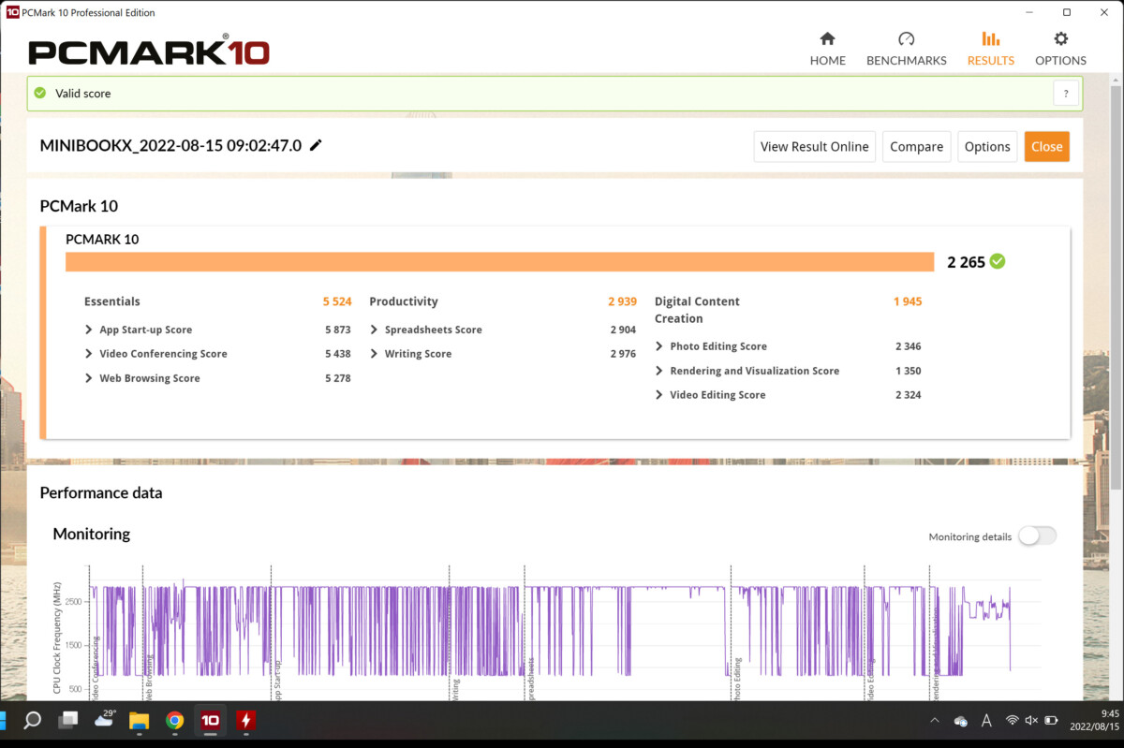Click View Result Online

tap(815, 146)
